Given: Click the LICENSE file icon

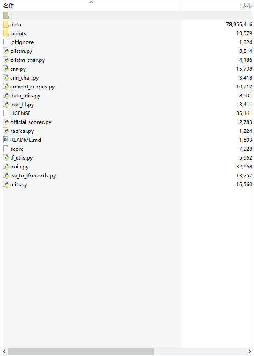Looking at the screenshot, I should tap(6, 113).
